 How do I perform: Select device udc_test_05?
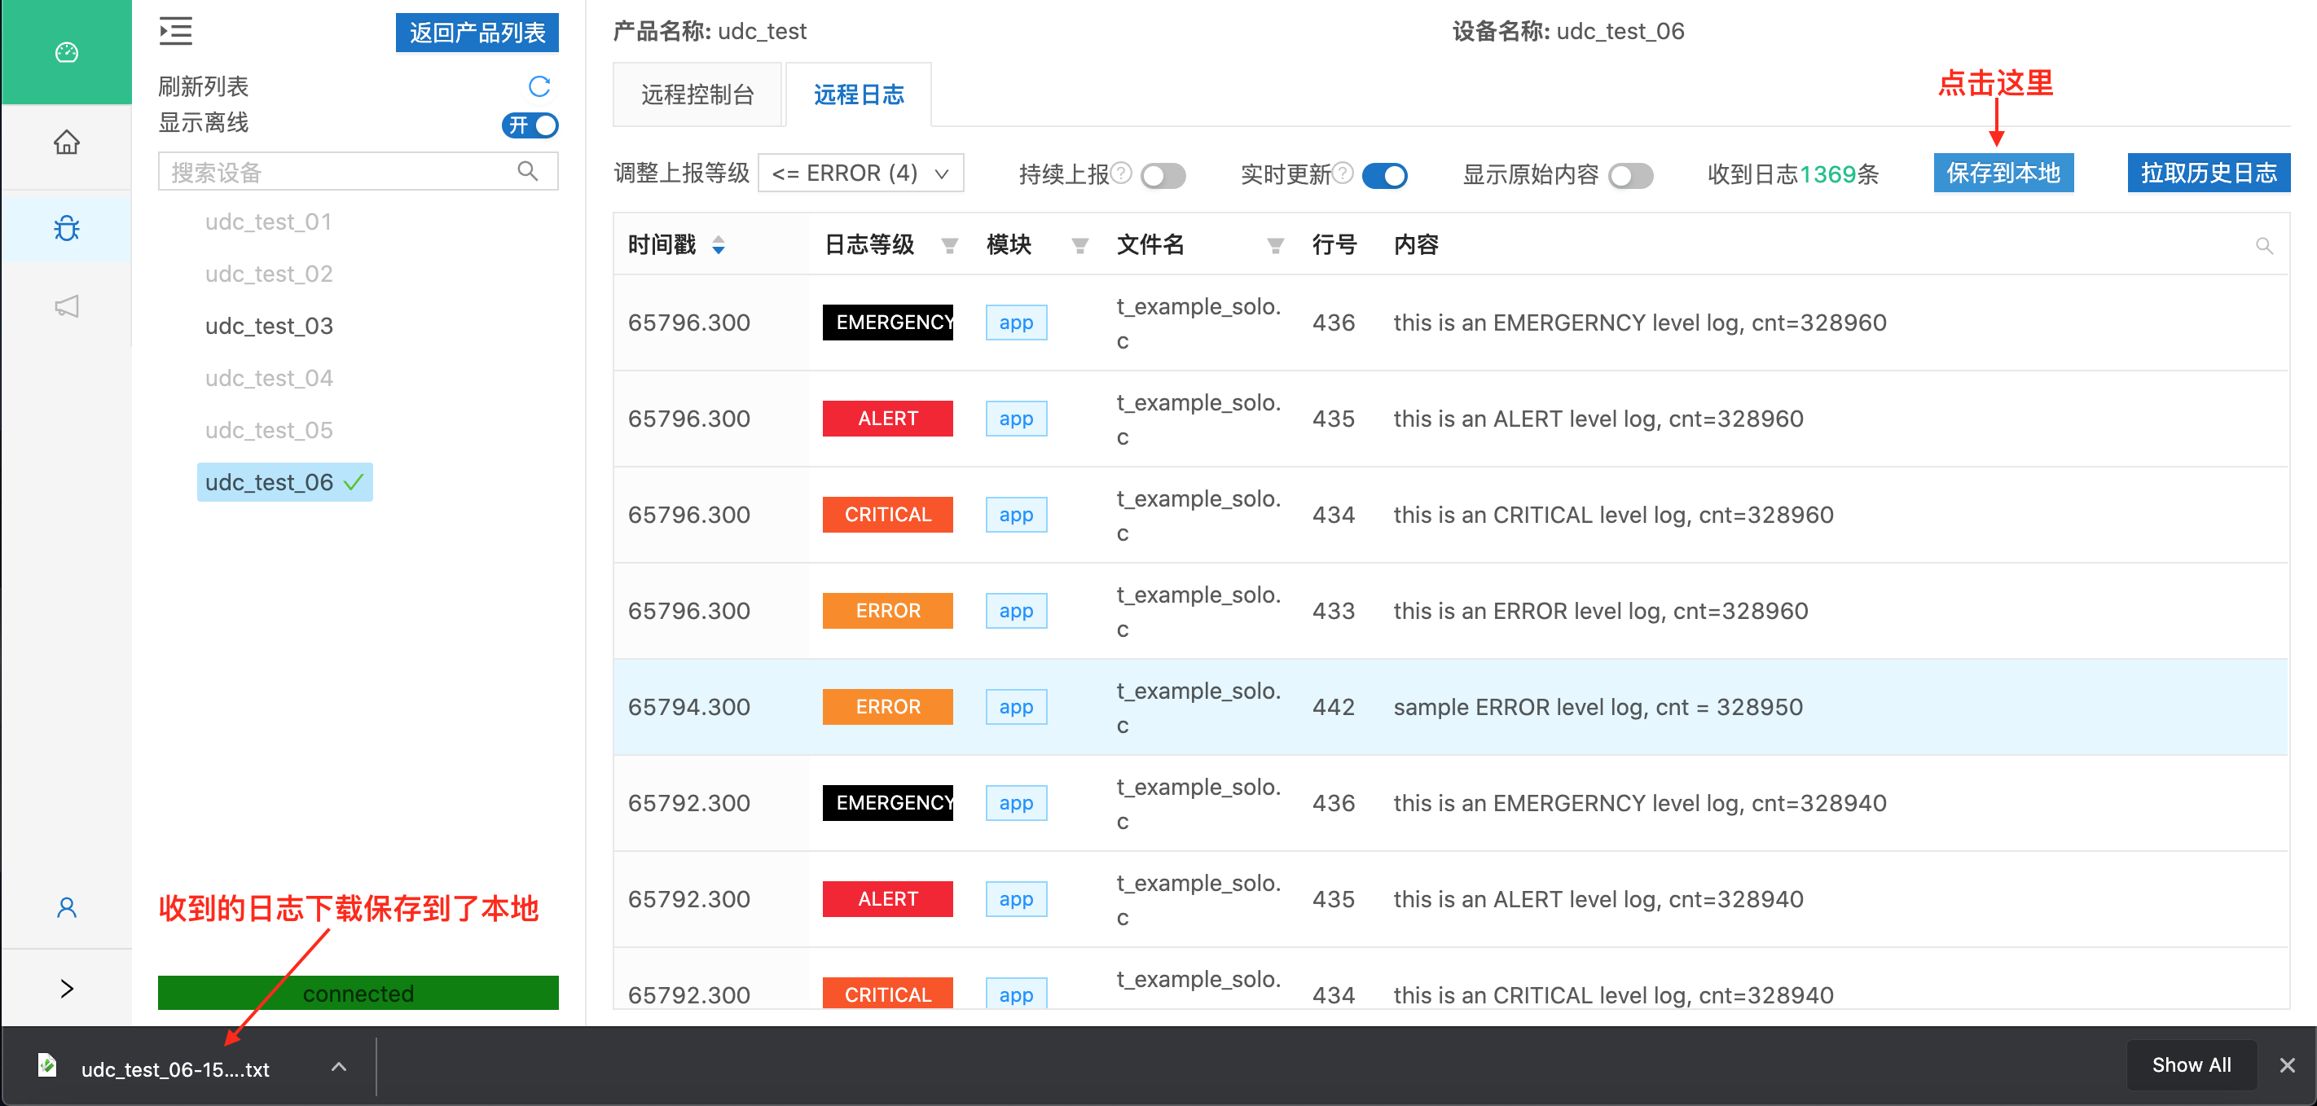coord(268,430)
